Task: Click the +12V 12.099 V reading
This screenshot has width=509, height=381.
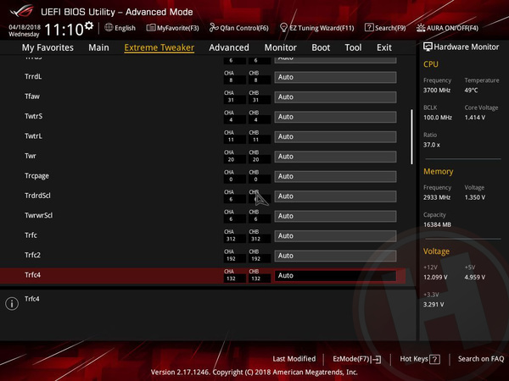Action: pyautogui.click(x=435, y=278)
